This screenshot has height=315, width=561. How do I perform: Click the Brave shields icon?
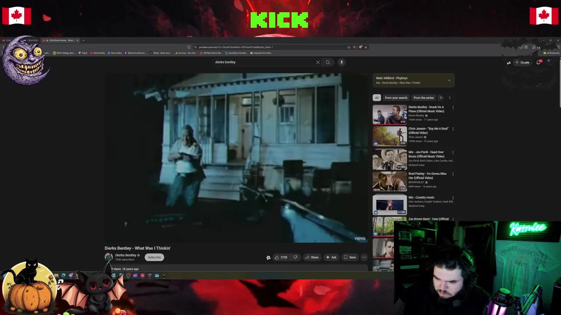[360, 47]
